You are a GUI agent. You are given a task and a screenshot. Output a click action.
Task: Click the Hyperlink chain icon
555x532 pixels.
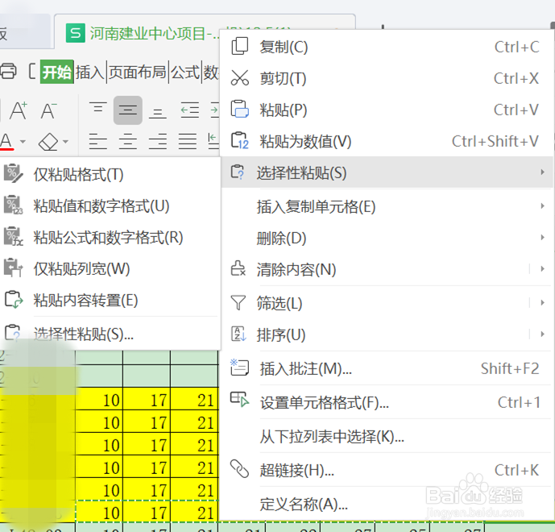[239, 469]
